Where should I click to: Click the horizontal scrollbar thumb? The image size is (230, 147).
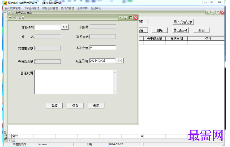(13, 140)
